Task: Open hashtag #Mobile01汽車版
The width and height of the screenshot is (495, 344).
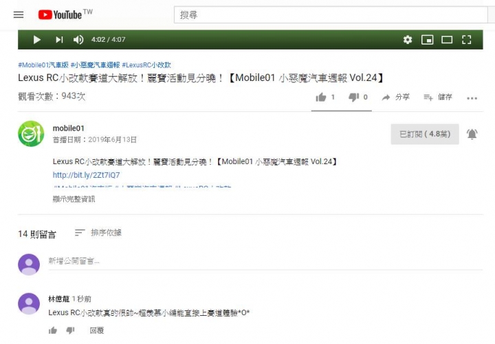Action: pos(43,65)
